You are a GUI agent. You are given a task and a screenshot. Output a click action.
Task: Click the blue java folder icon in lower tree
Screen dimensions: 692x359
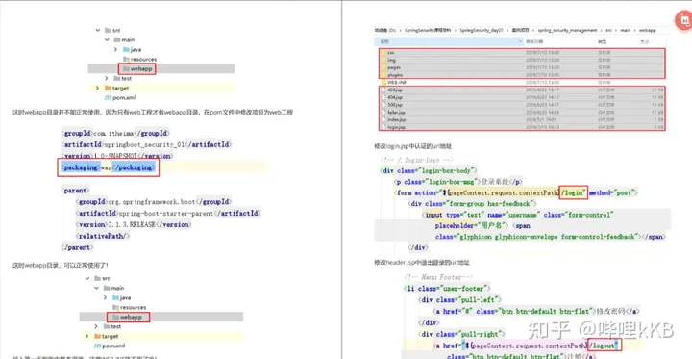[x=115, y=297]
